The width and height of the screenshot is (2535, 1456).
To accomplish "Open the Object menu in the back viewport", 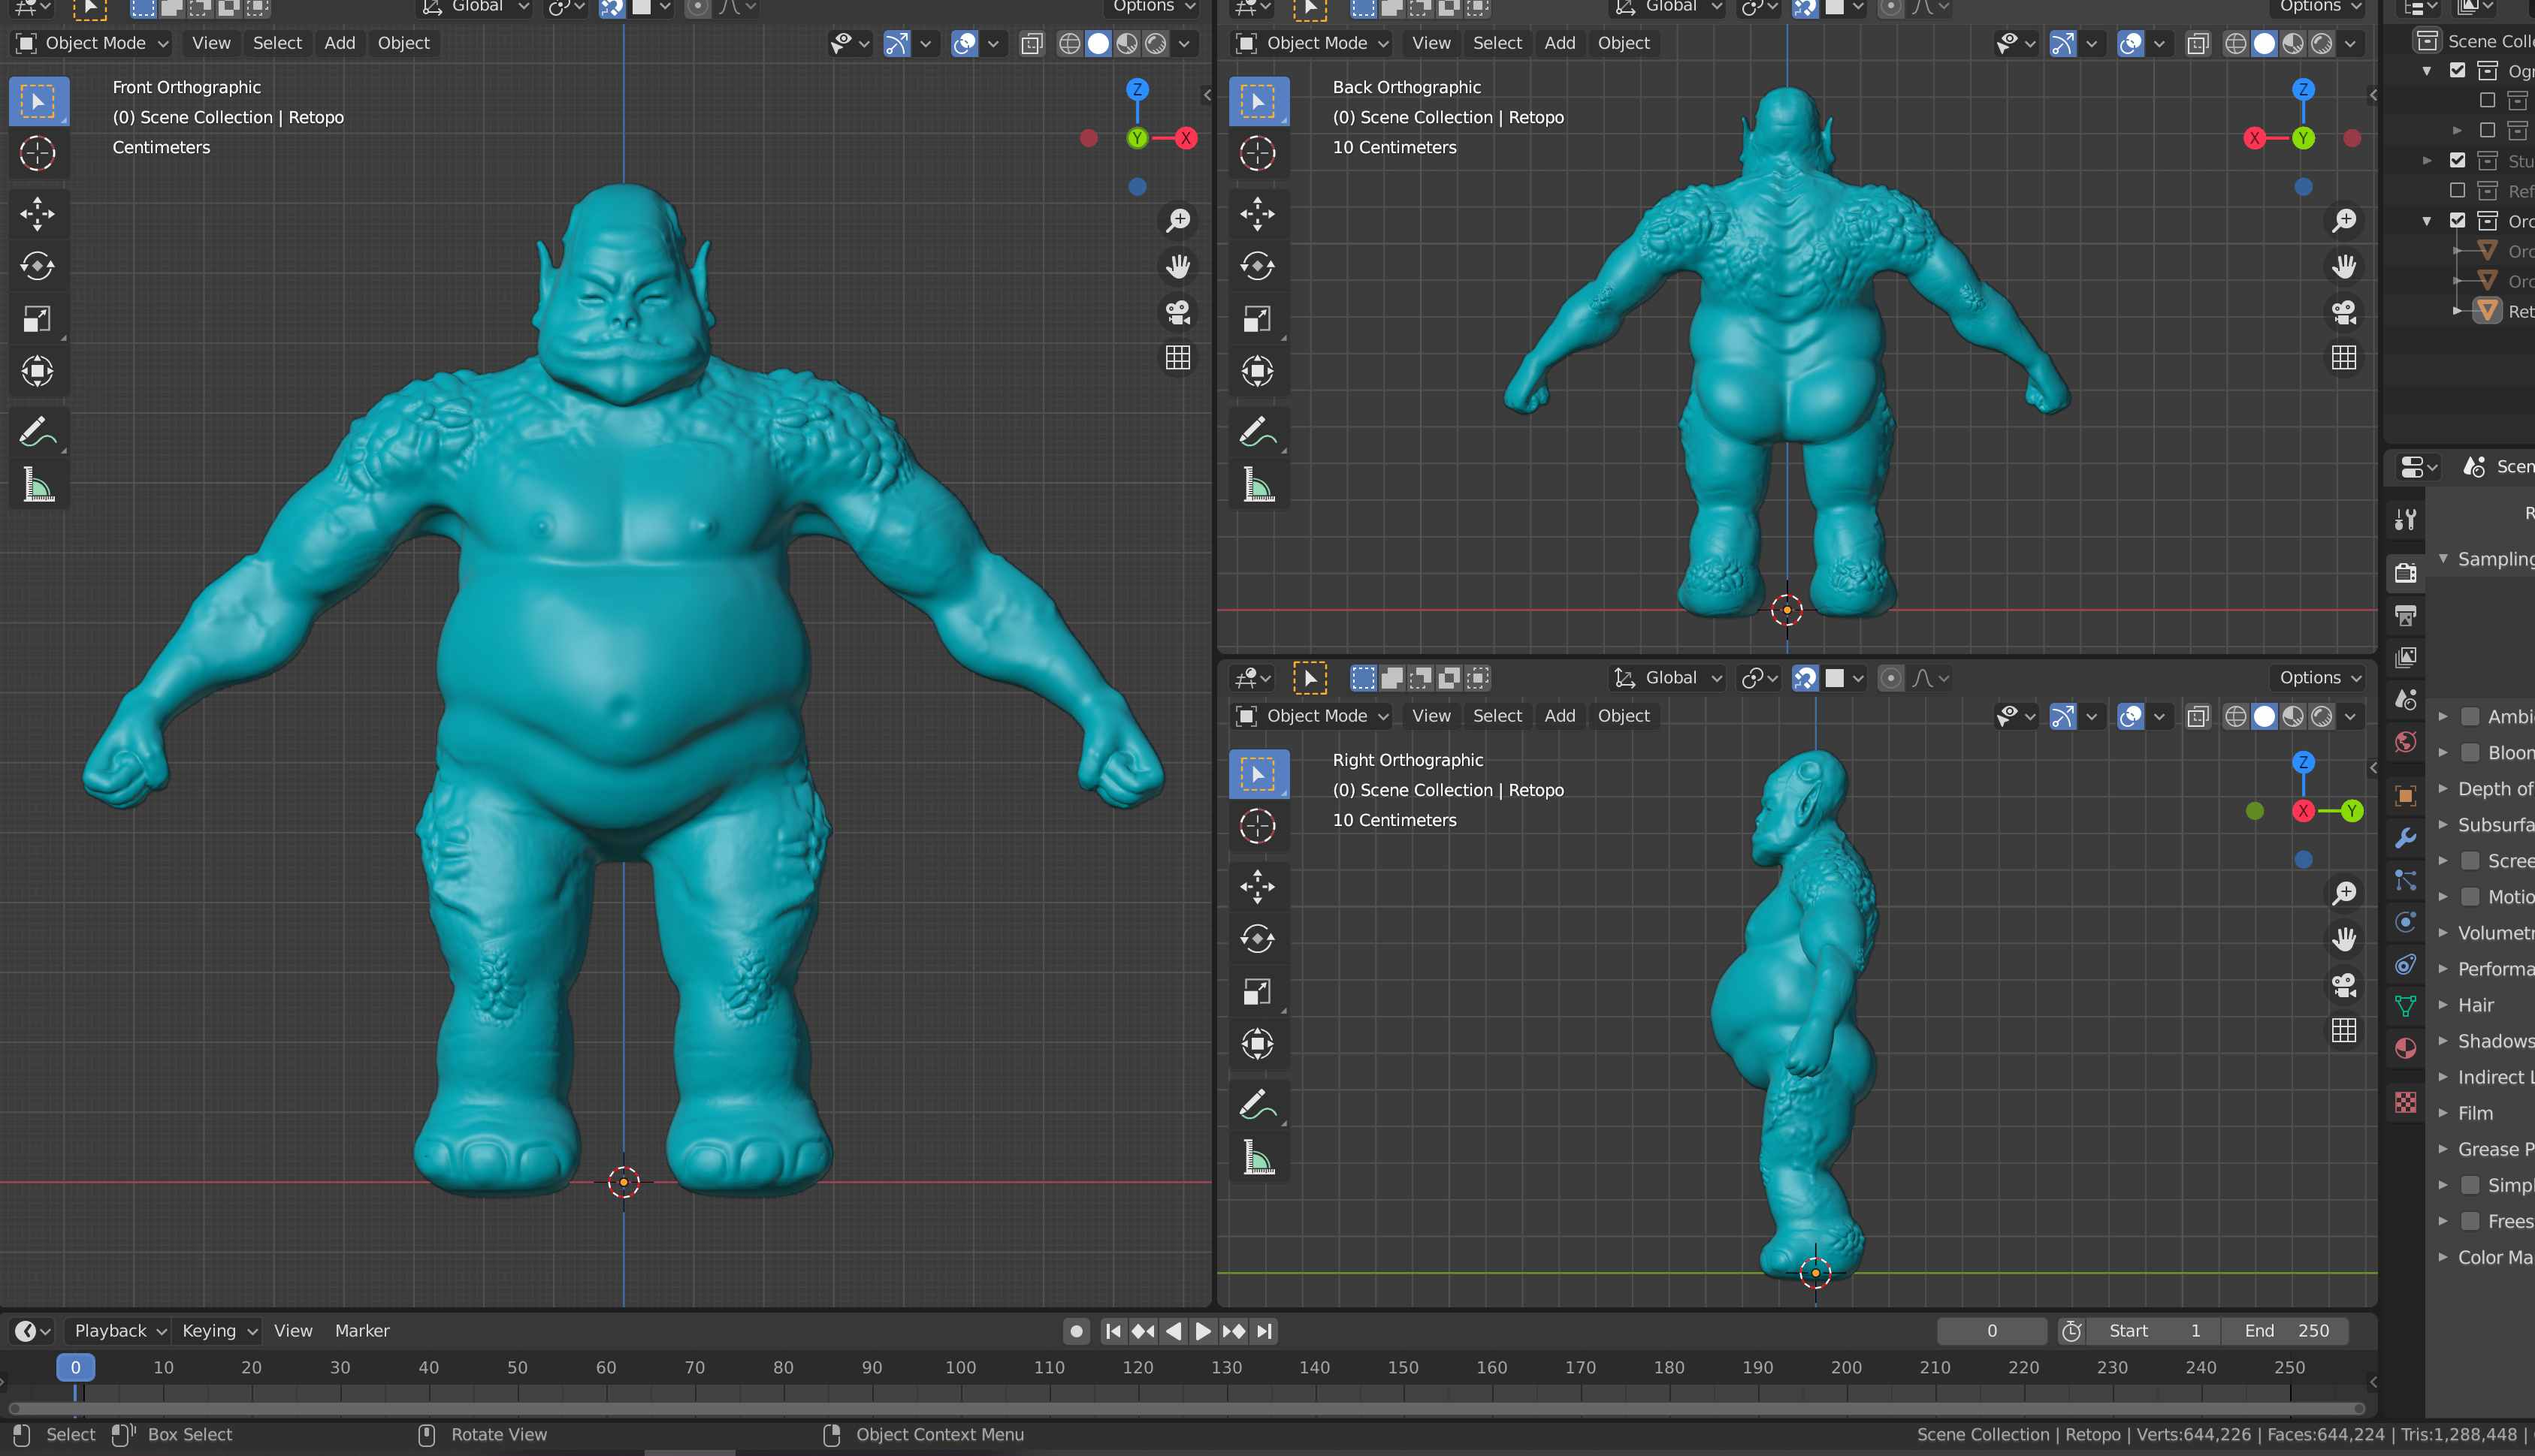I will click(1623, 43).
